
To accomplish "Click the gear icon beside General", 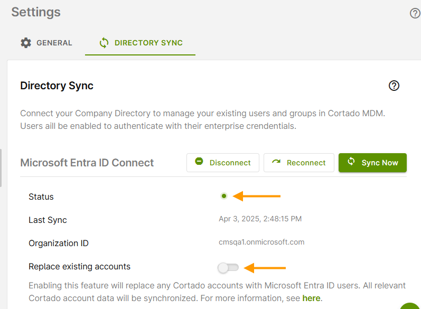I will point(26,43).
